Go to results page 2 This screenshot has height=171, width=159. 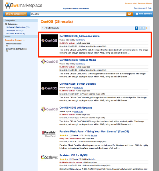(x=140, y=28)
